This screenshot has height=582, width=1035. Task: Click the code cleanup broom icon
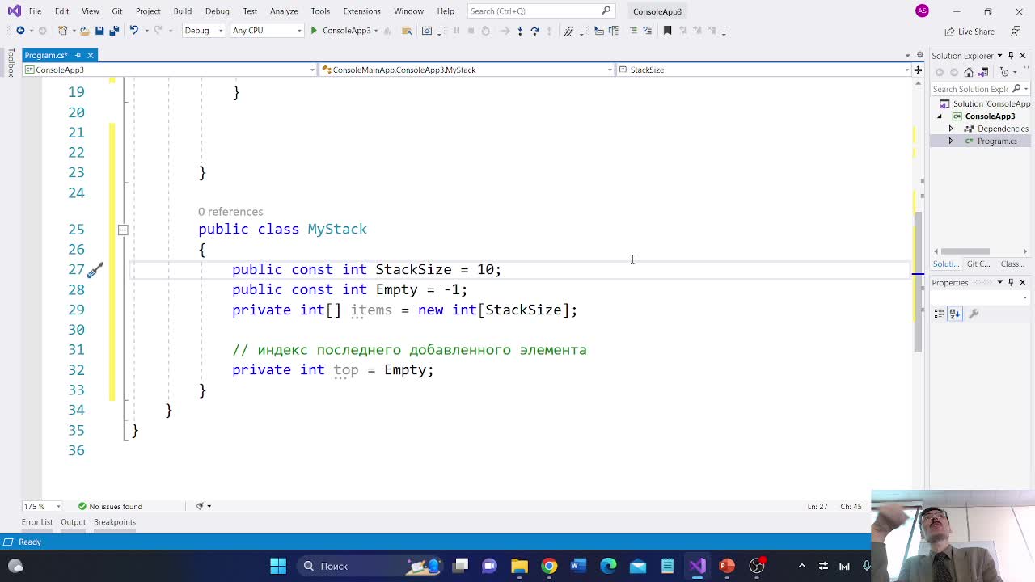coord(200,506)
